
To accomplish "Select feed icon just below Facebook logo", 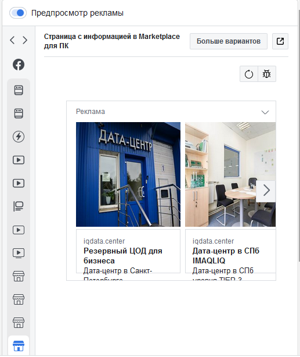I will [19, 90].
